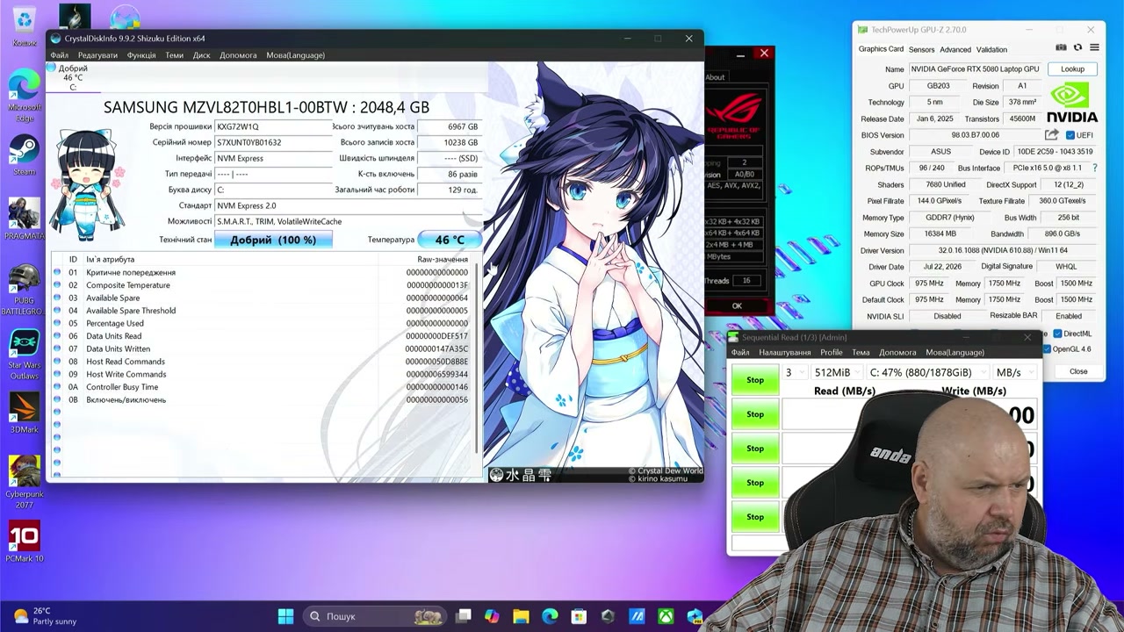Open Файл menu in CrystalDiskInfo
Viewport: 1124px width, 632px height.
[59, 55]
